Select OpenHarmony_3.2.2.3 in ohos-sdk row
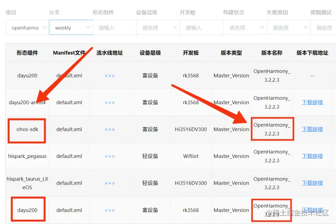The image size is (336, 224). tap(272, 129)
